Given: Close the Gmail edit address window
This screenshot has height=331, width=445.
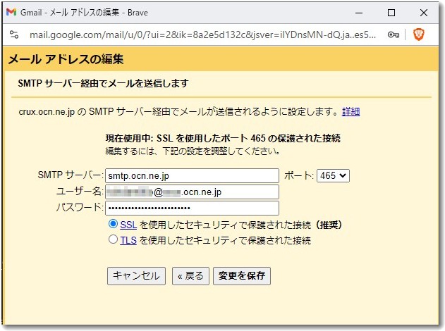Looking at the screenshot, I should click(x=424, y=13).
